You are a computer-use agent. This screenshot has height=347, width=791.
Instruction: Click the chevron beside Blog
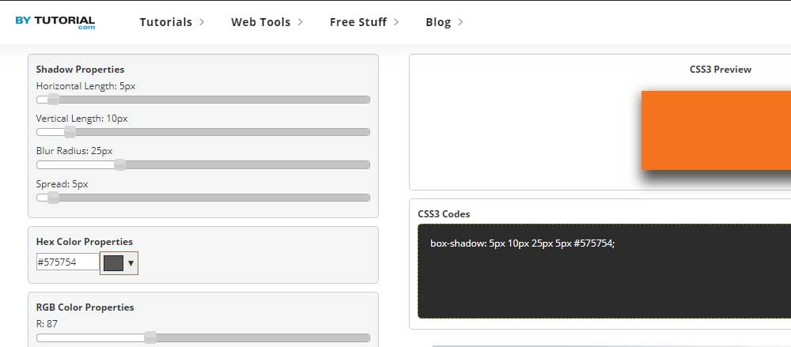pos(460,22)
